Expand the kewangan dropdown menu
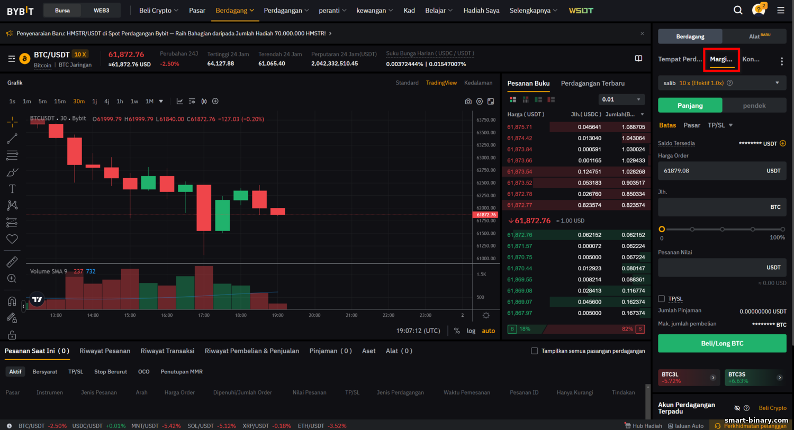Viewport: 794px width, 430px height. coord(375,10)
